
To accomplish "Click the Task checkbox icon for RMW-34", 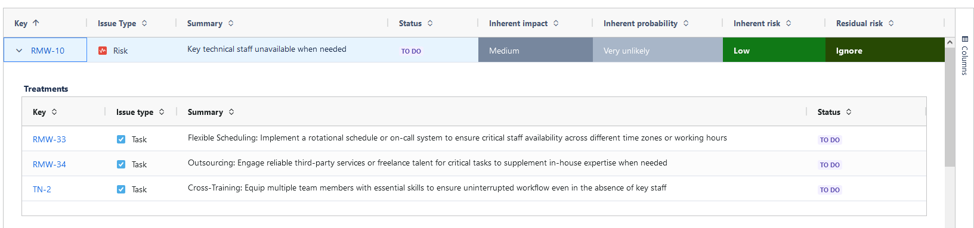I will coord(121,164).
